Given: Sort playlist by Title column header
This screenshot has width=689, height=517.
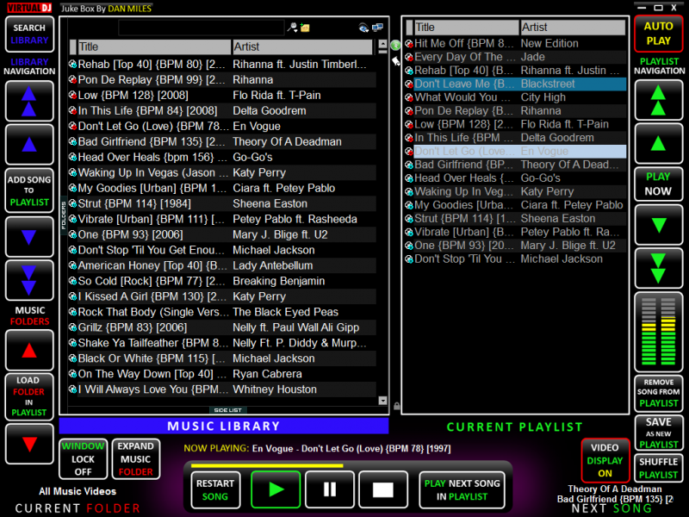Looking at the screenshot, I should click(466, 28).
